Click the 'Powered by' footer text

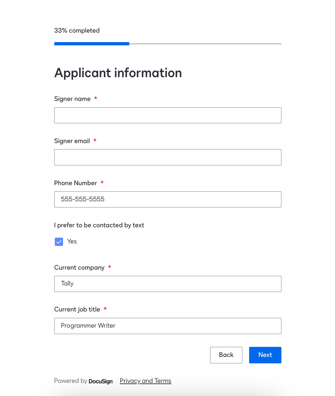pyautogui.click(x=70, y=381)
